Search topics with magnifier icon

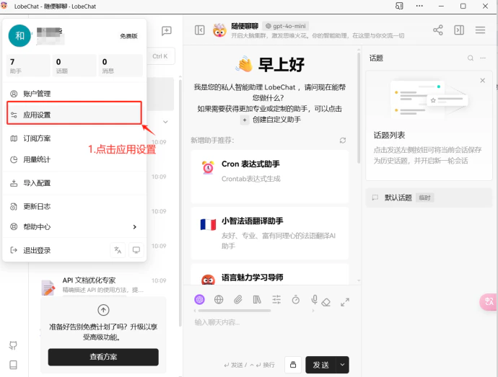click(471, 58)
